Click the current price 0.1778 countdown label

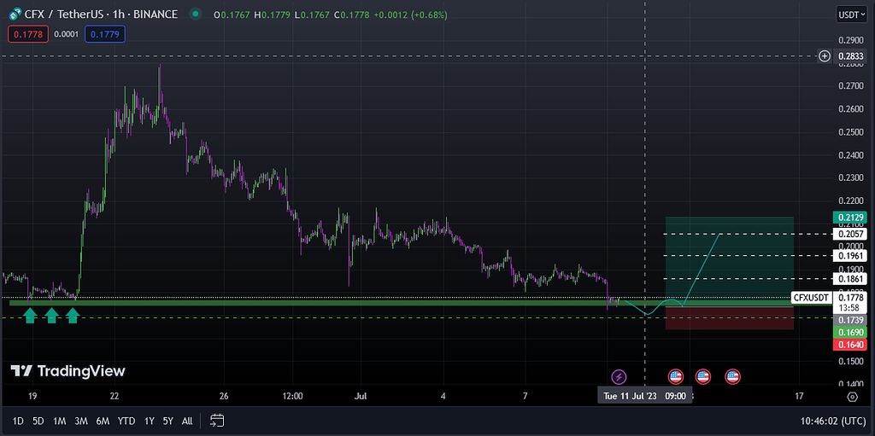click(850, 302)
